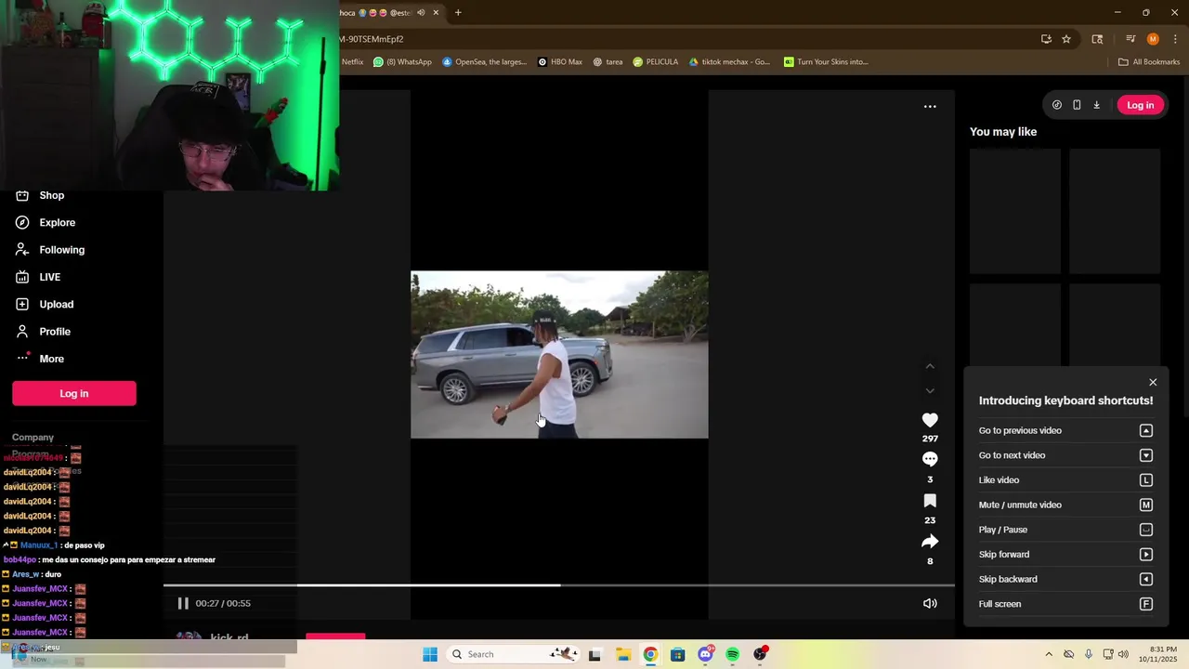This screenshot has width=1189, height=669.
Task: Open the tiktok mechax bookmark
Action: [x=730, y=62]
